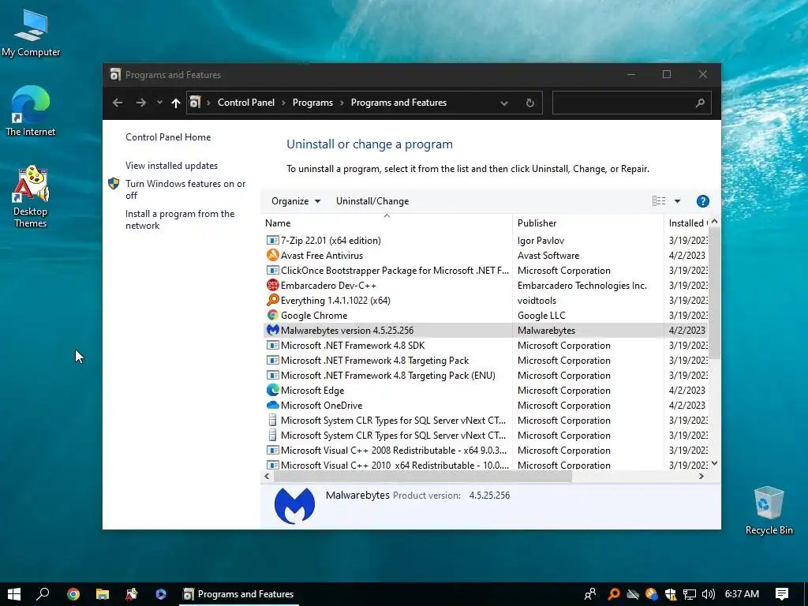Go forward with the Forward arrow

140,103
